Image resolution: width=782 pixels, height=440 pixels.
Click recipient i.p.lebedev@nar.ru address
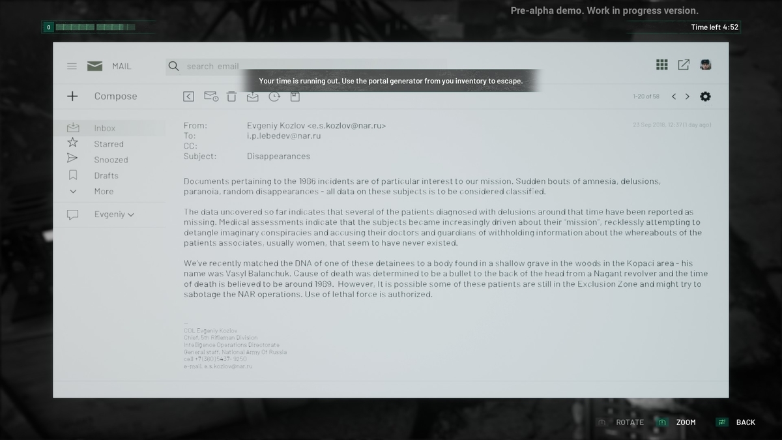[283, 136]
